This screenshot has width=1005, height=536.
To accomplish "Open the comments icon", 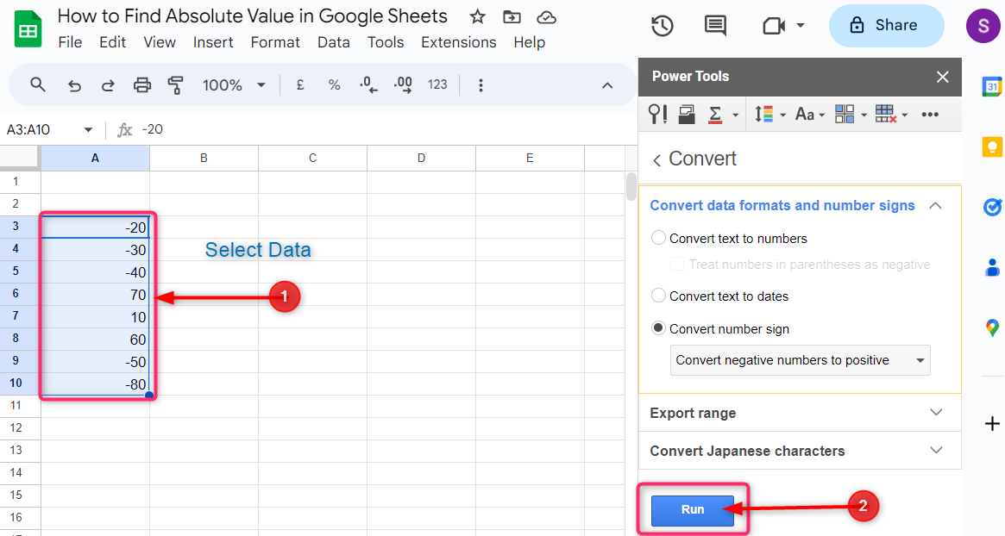I will click(715, 26).
